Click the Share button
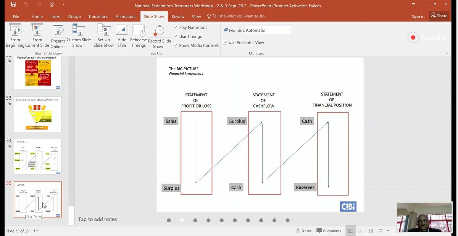 (439, 16)
